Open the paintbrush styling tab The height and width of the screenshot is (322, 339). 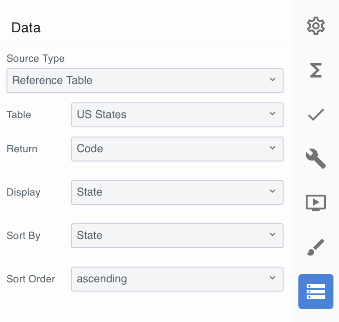tap(316, 247)
